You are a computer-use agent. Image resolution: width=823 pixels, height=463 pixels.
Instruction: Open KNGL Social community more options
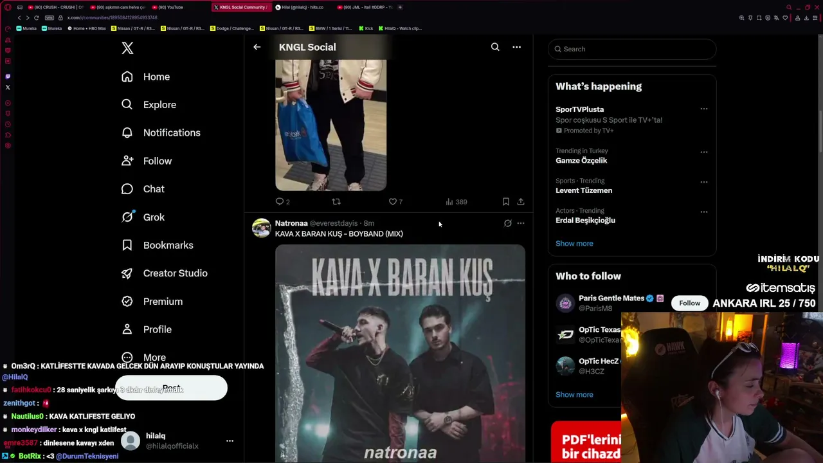516,47
